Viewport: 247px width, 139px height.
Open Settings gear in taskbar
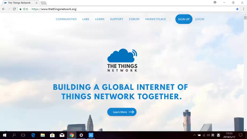pyautogui.click(x=81, y=135)
